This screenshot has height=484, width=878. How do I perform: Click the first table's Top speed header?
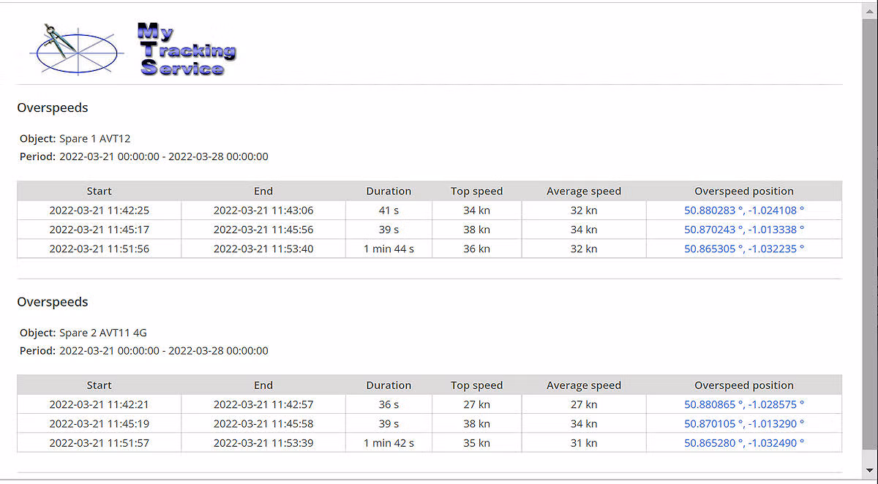(477, 191)
